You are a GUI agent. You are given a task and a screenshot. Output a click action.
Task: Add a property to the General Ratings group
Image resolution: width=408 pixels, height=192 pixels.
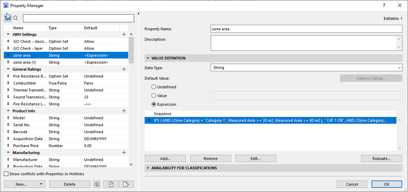[x=124, y=69]
